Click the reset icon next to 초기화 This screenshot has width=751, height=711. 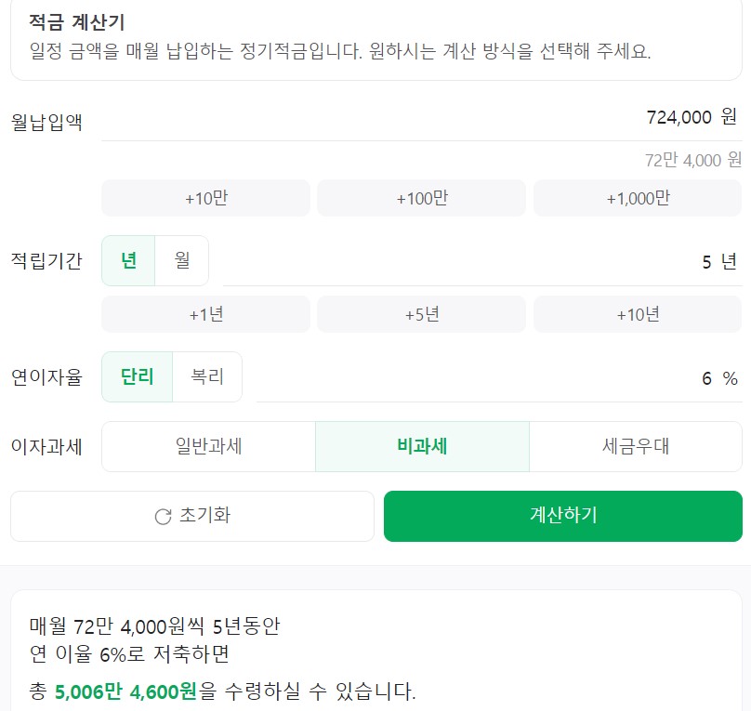(163, 517)
